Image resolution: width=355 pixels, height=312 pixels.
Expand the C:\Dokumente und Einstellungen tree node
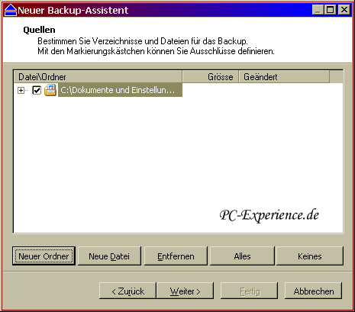21,90
